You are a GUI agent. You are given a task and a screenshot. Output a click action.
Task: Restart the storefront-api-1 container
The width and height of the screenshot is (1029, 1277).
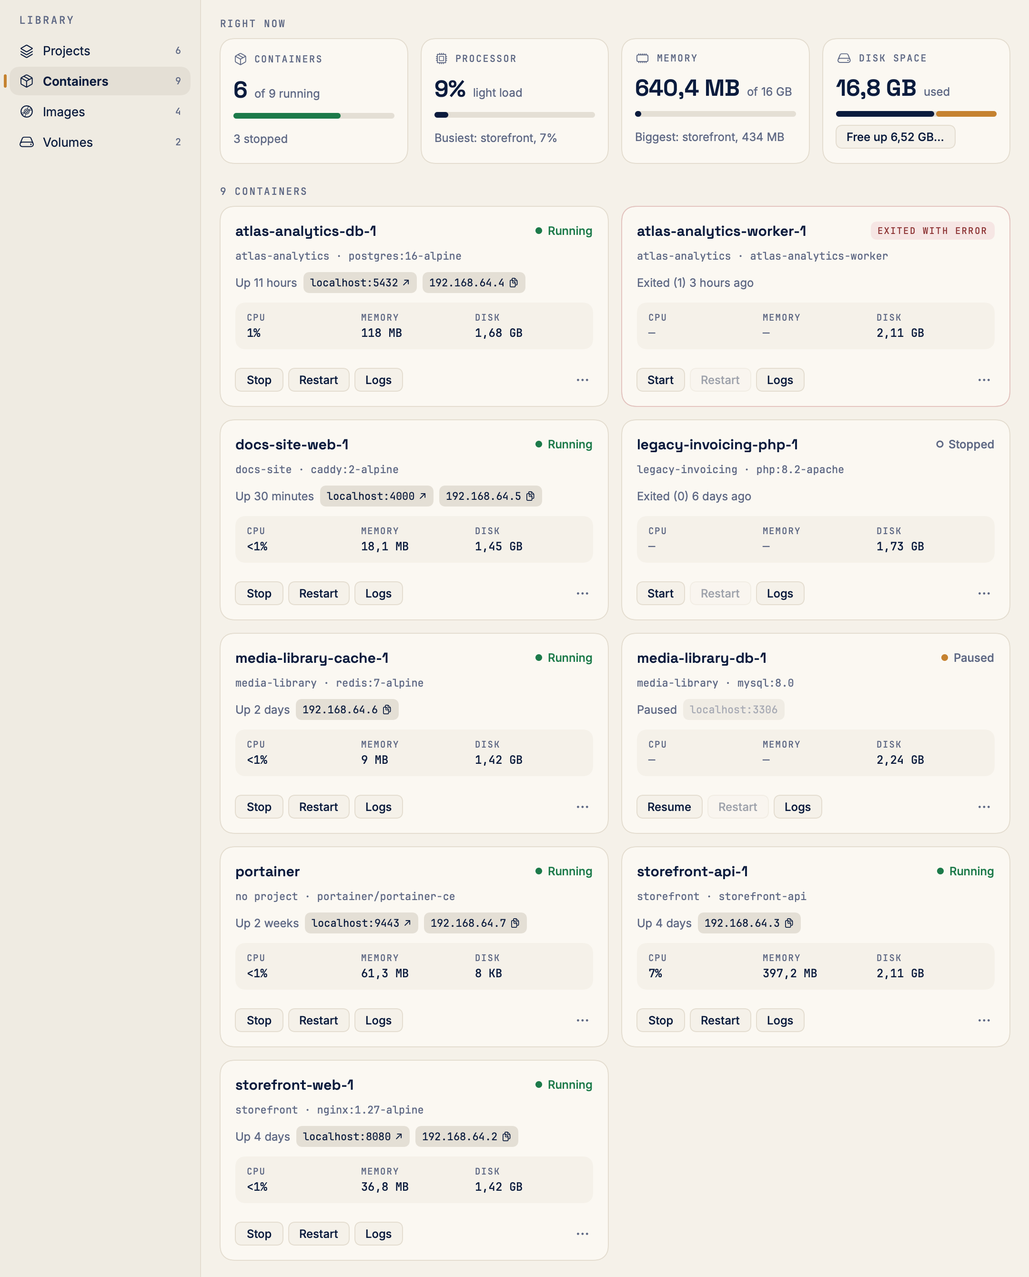pyautogui.click(x=720, y=1020)
